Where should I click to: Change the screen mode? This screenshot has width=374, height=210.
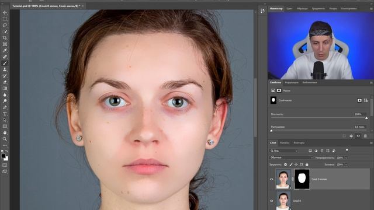[5, 171]
